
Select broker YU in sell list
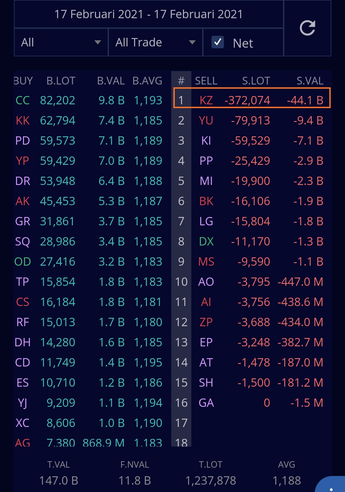206,121
